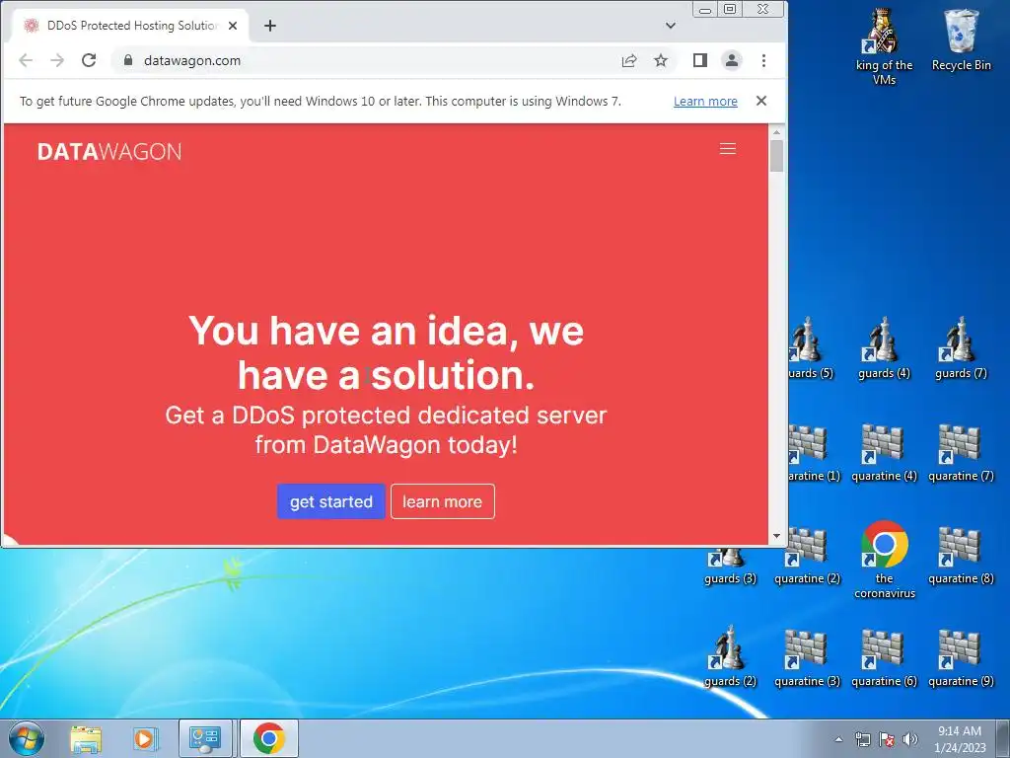The image size is (1010, 758).
Task: Bookmark this tab with the star icon
Action: pos(660,60)
